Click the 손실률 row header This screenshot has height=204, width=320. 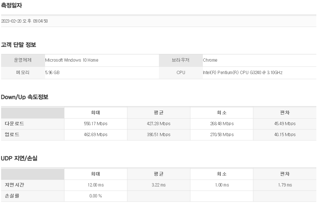coord(12,196)
